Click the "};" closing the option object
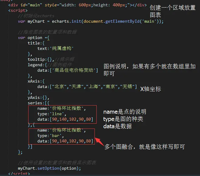The height and width of the screenshot is (176, 200). click(20, 152)
